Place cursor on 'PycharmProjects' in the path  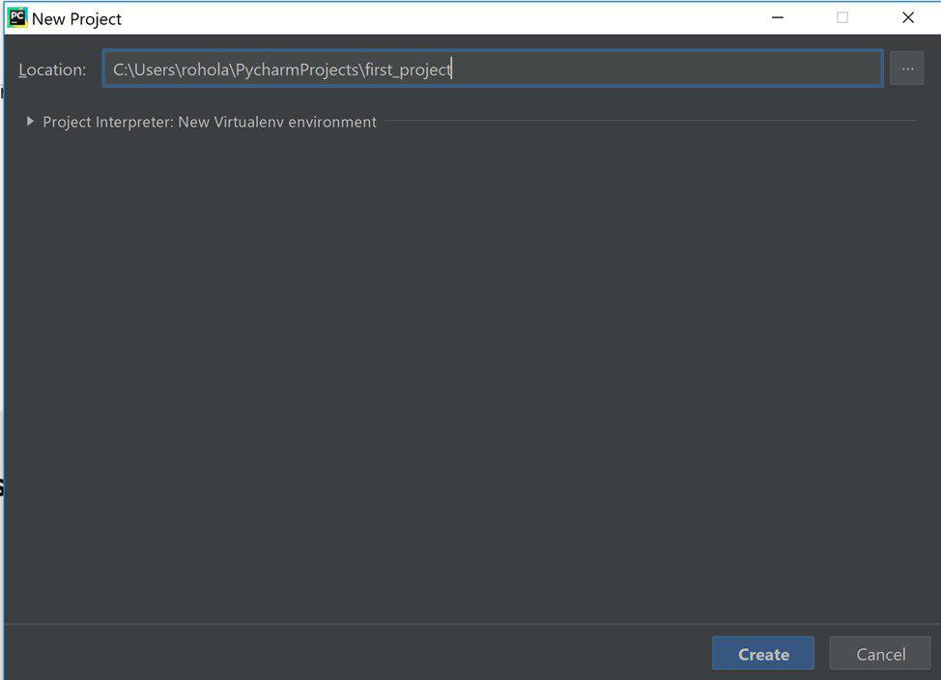(298, 70)
